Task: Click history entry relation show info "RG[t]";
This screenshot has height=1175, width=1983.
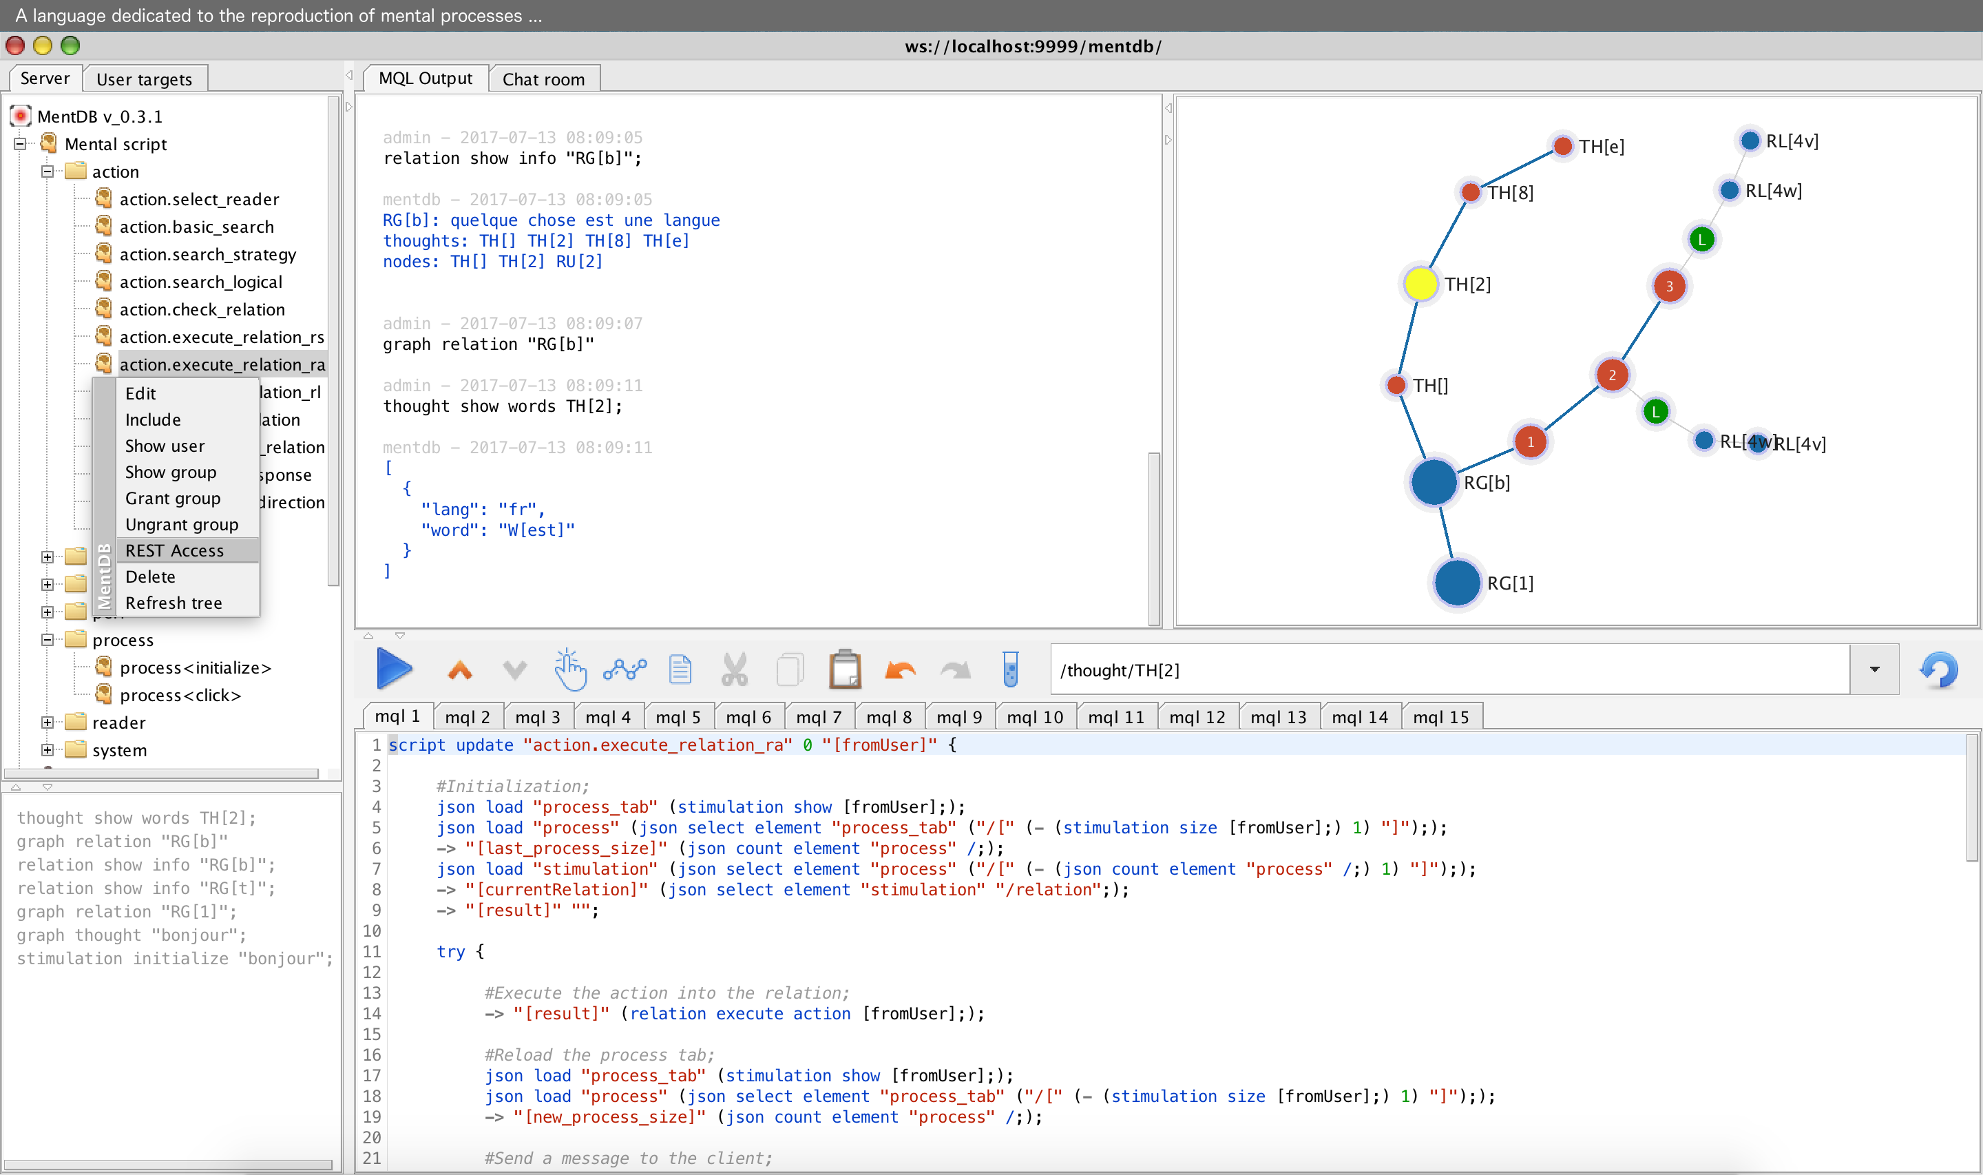Action: [x=145, y=888]
